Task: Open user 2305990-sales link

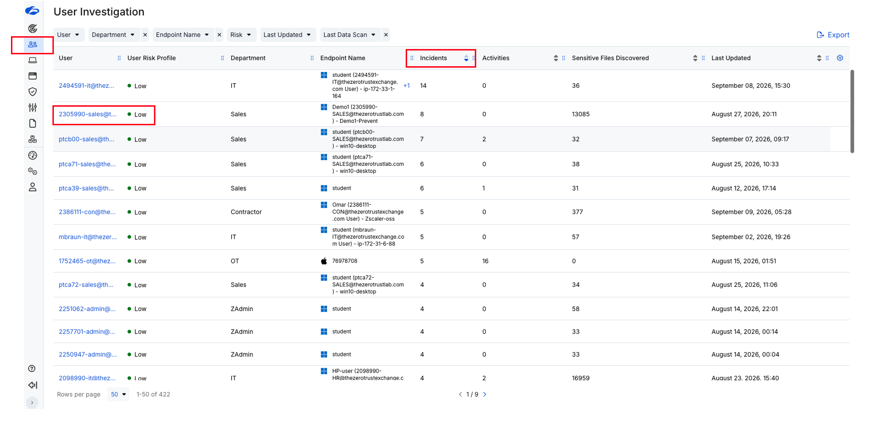Action: pyautogui.click(x=88, y=114)
